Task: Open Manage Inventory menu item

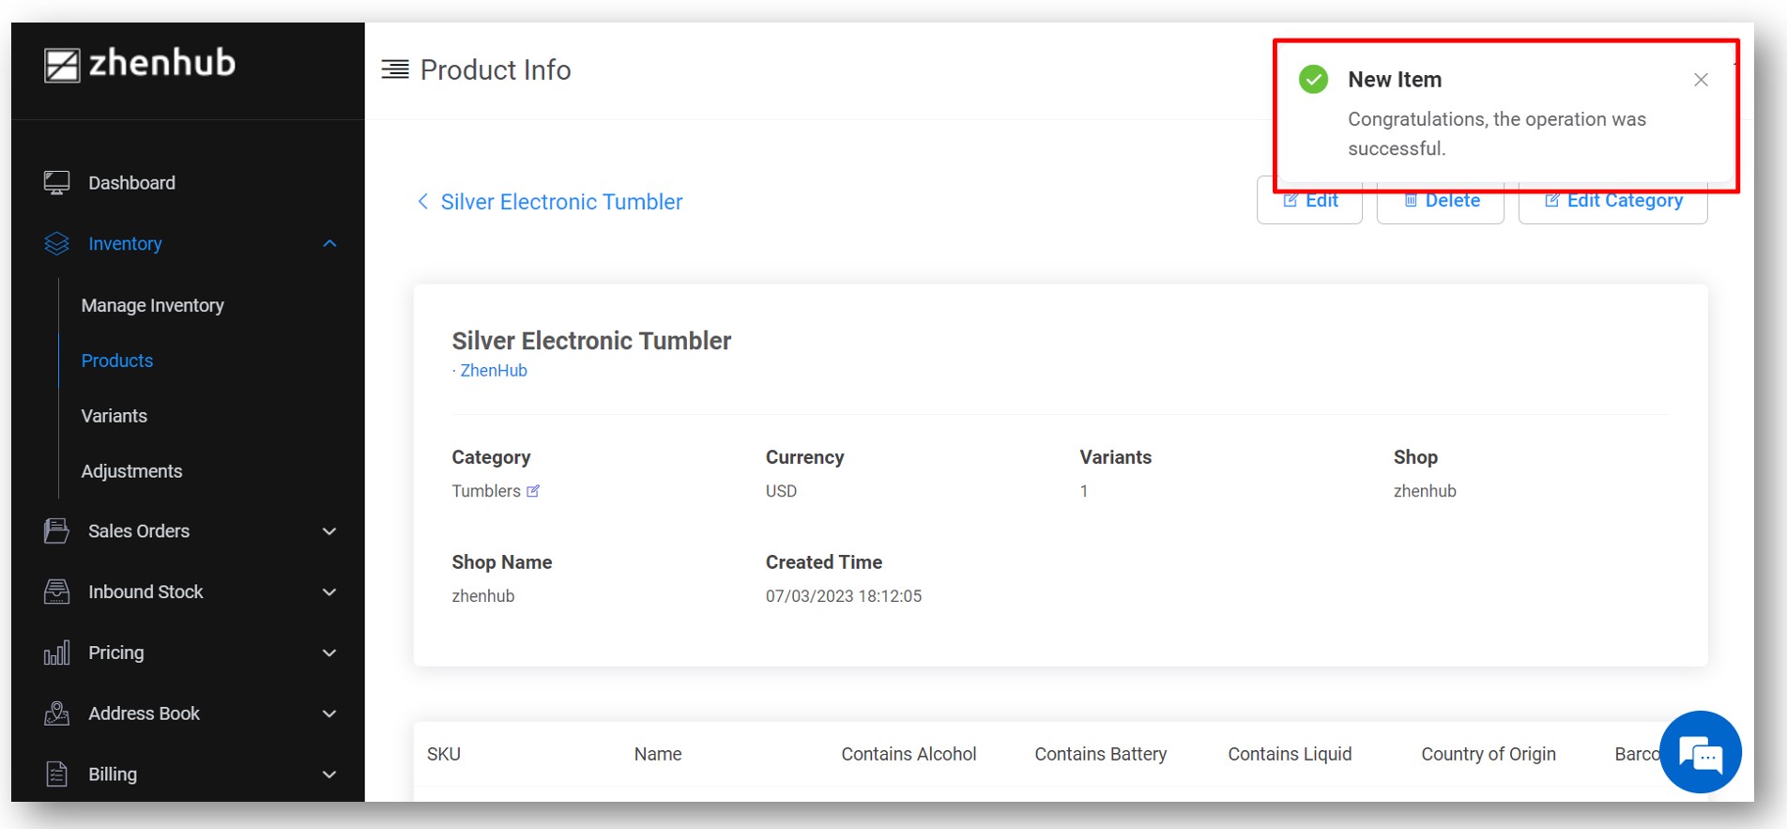Action: click(x=152, y=306)
